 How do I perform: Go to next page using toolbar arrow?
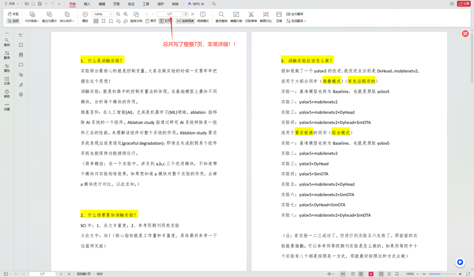pos(186,14)
